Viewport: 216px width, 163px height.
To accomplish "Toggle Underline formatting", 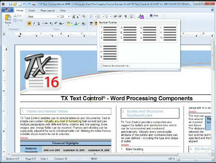I will point(39,23).
